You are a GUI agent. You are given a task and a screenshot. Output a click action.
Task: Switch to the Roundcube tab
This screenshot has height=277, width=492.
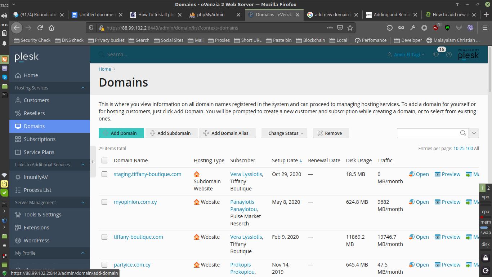[x=39, y=15]
